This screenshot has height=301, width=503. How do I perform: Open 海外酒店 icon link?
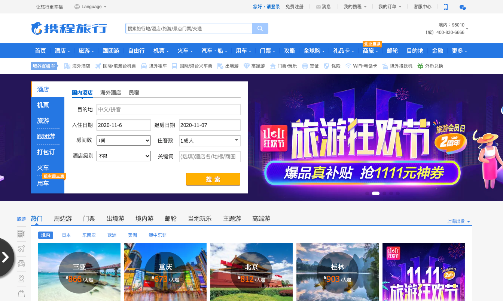tap(77, 66)
